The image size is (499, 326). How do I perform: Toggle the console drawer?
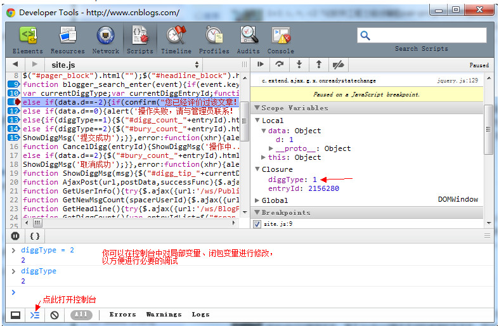click(35, 315)
